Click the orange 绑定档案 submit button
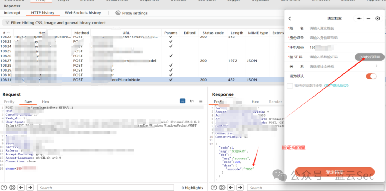Screen dimensions: 386x191 [335, 172]
